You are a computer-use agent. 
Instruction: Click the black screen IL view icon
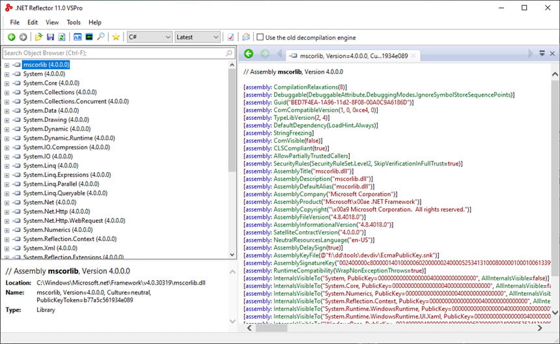(x=89, y=36)
